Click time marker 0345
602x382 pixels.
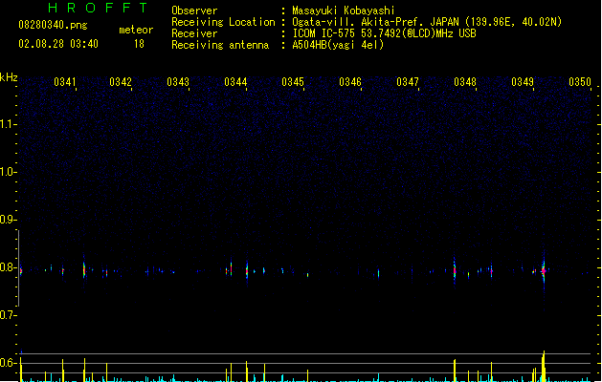click(293, 82)
